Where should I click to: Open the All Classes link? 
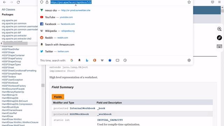click(8, 9)
